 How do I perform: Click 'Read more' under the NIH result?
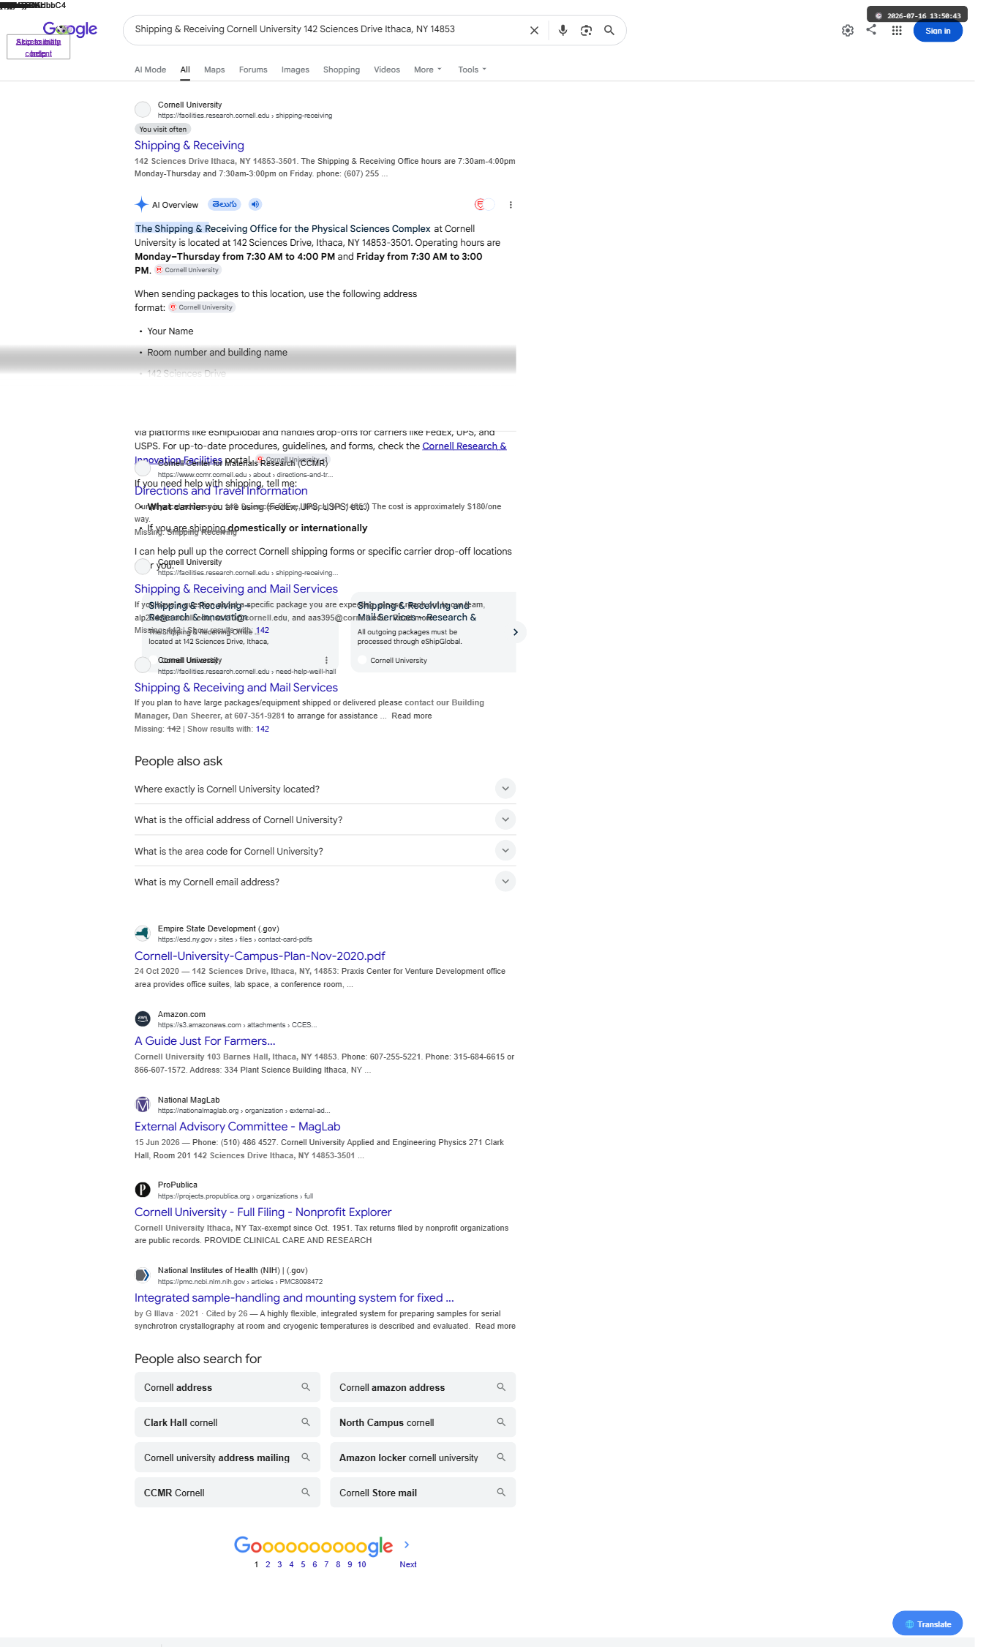495,1326
